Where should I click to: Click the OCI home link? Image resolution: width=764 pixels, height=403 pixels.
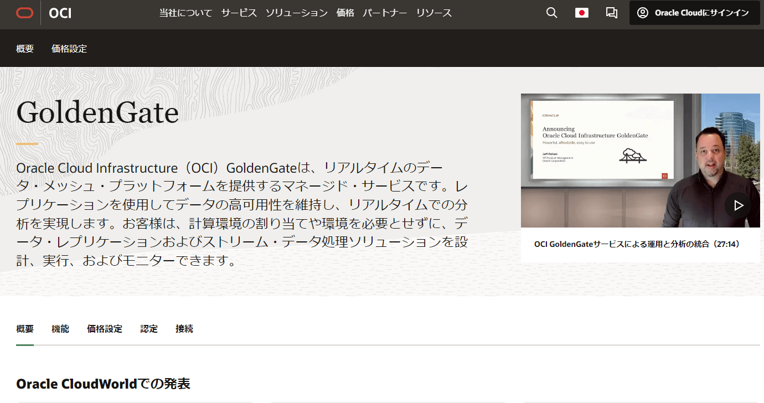coord(60,13)
